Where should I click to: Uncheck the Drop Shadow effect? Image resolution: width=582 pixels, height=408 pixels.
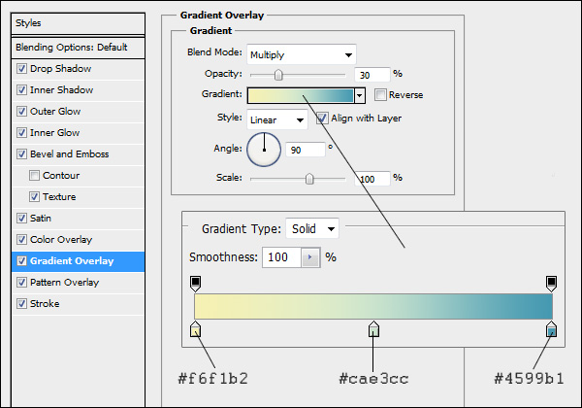pos(23,69)
